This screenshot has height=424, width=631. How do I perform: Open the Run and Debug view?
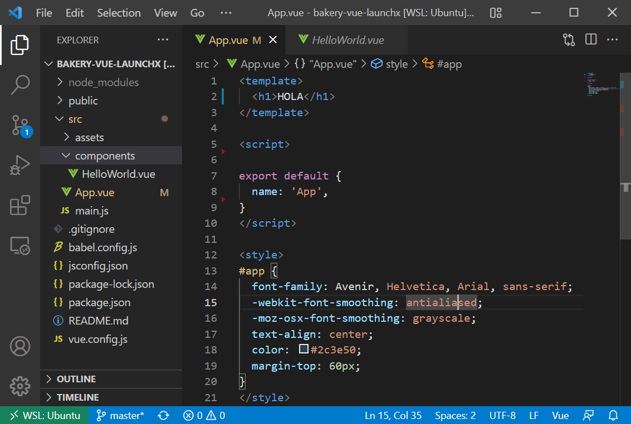click(19, 166)
